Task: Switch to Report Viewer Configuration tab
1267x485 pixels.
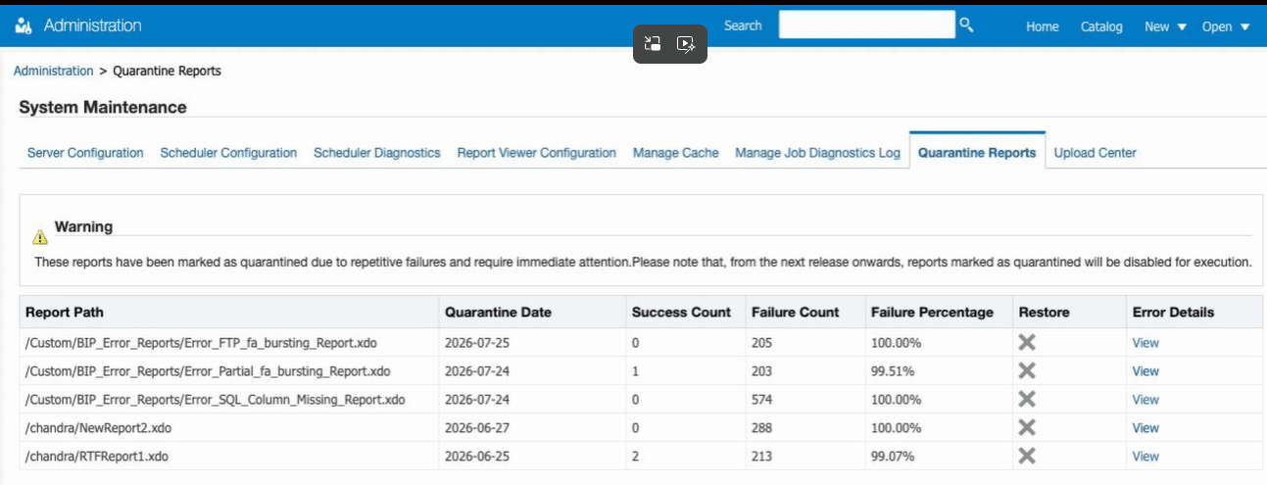Action: coord(537,153)
